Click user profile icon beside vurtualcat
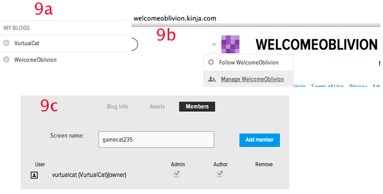Image resolution: width=383 pixels, height=194 pixels. tap(34, 175)
